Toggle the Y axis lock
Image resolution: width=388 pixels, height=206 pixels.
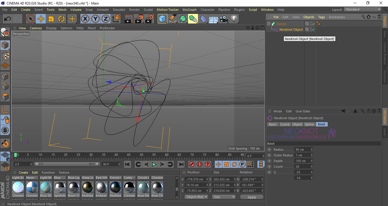95,19
